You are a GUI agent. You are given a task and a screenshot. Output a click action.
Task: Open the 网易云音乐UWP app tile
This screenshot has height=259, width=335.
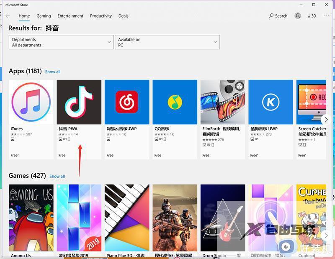(127, 102)
